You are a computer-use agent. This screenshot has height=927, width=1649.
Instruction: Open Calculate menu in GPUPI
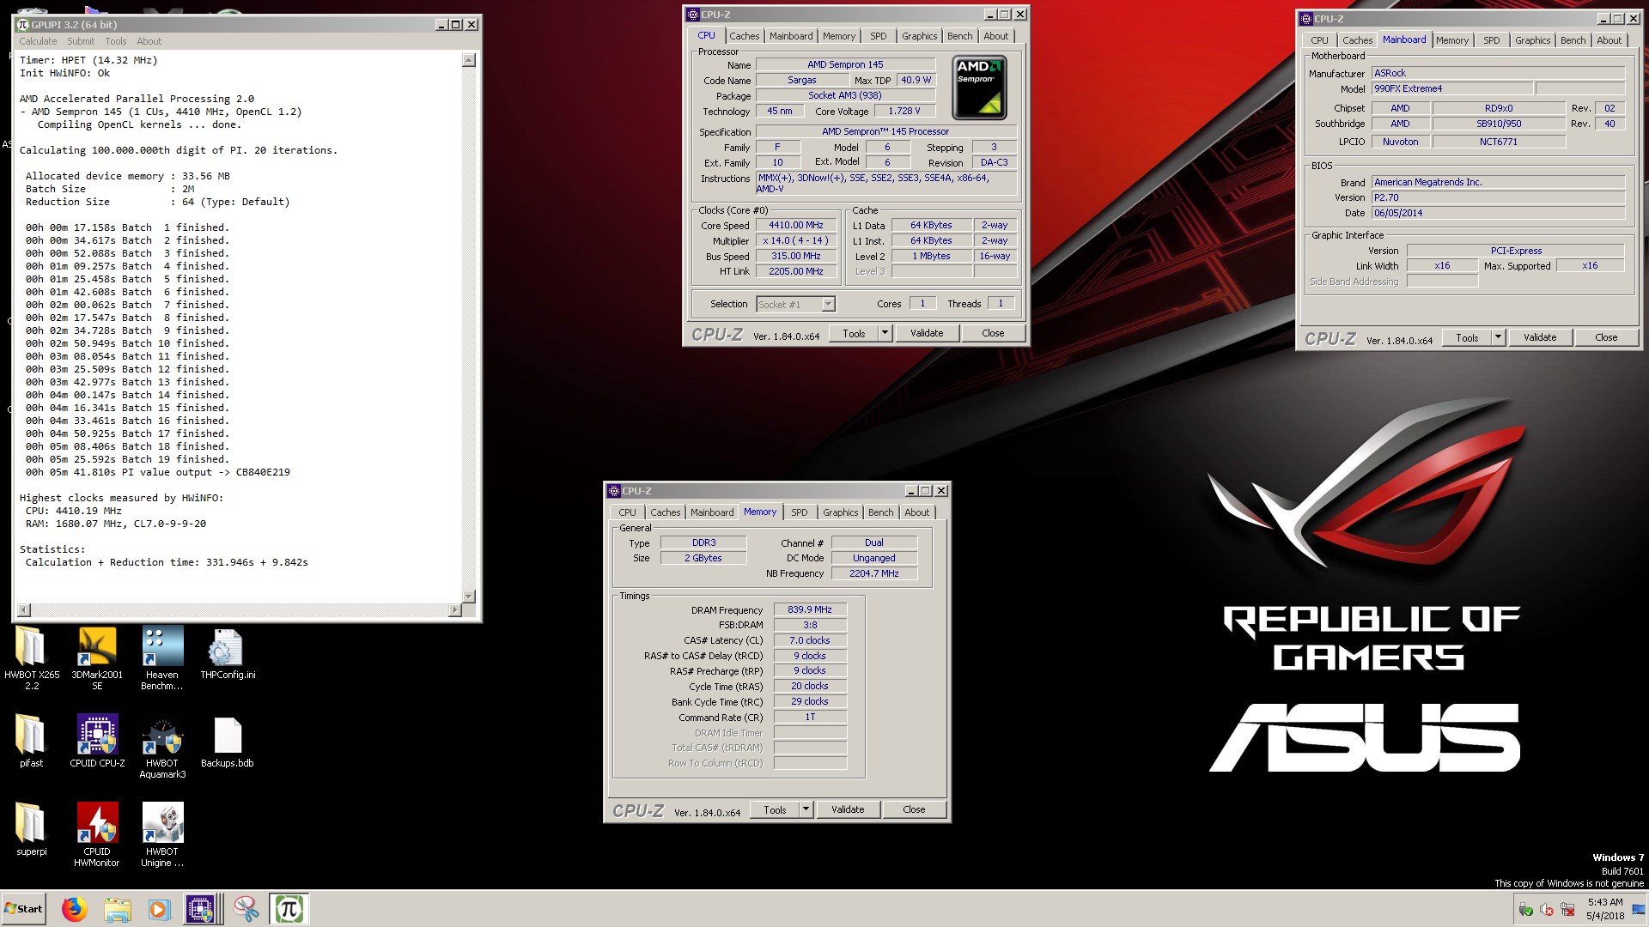click(38, 41)
